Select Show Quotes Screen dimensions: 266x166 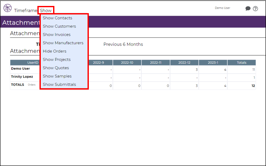[56, 68]
